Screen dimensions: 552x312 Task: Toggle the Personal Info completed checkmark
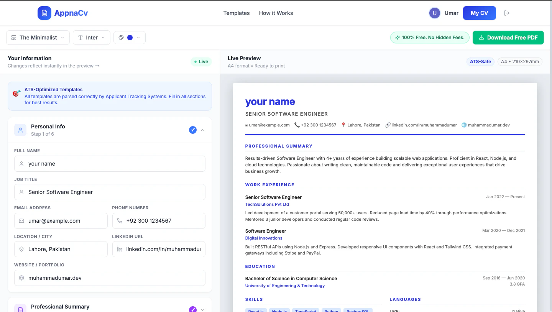pos(193,130)
